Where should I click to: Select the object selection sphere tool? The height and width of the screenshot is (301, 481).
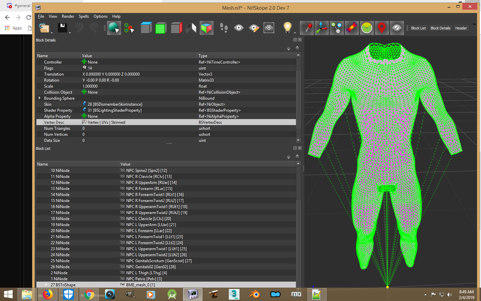[114, 28]
